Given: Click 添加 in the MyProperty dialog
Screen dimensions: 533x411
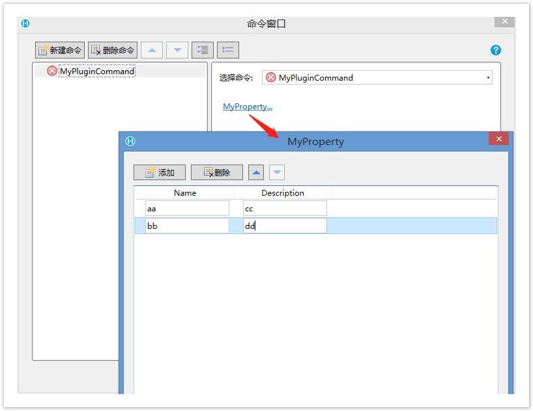Looking at the screenshot, I should [x=160, y=172].
